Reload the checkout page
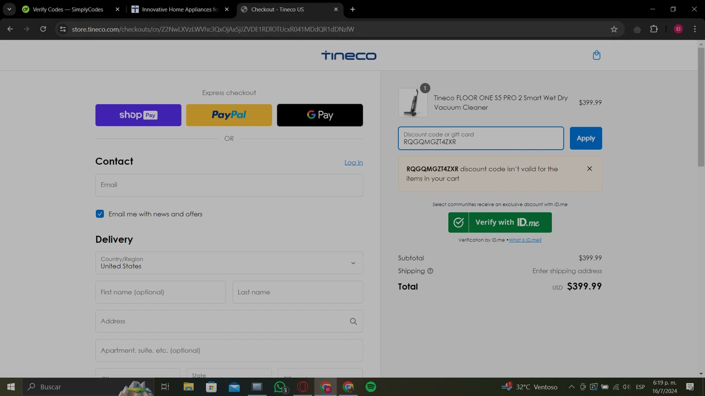The width and height of the screenshot is (705, 396). [x=43, y=29]
